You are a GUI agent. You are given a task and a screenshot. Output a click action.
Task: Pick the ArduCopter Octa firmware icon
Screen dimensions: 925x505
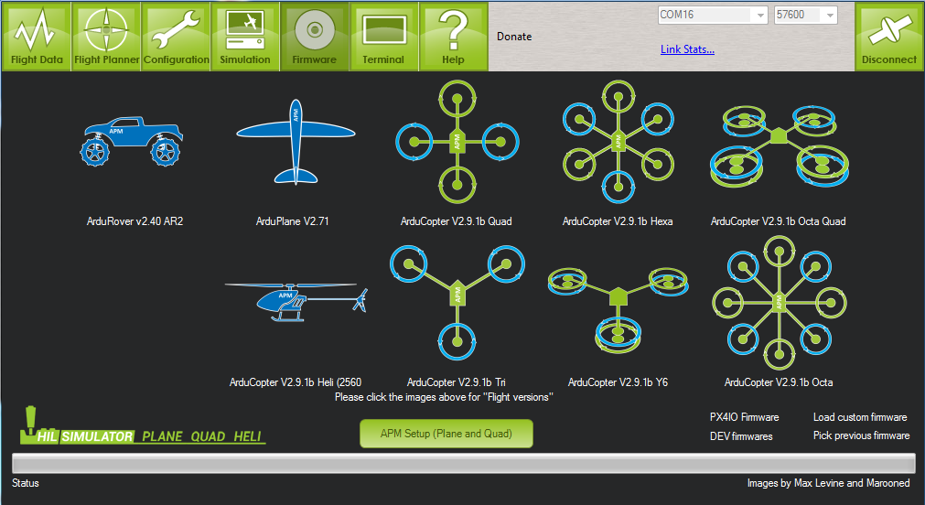[778, 300]
